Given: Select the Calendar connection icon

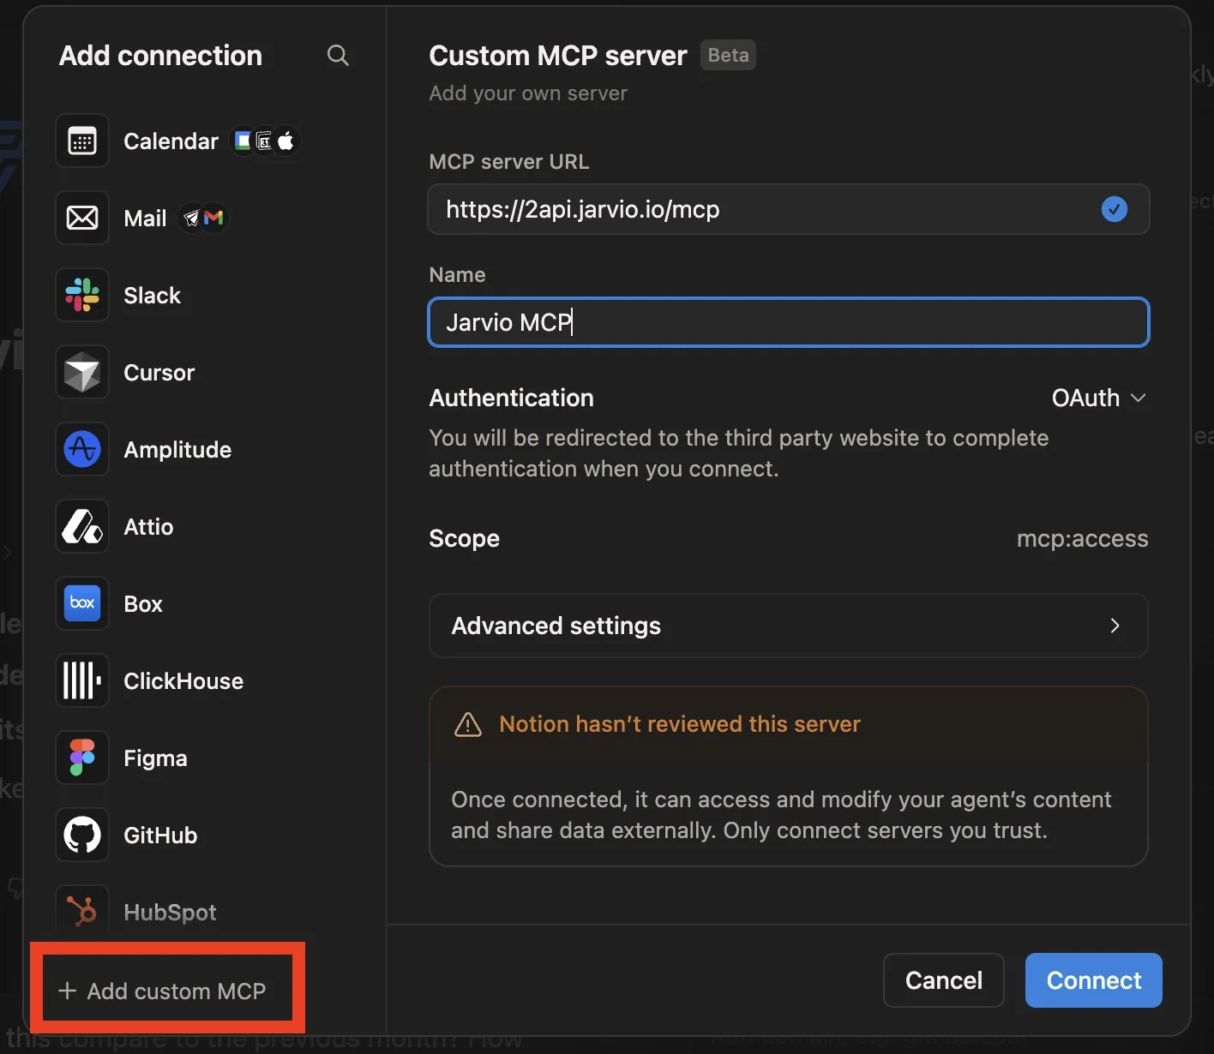Looking at the screenshot, I should 82,141.
